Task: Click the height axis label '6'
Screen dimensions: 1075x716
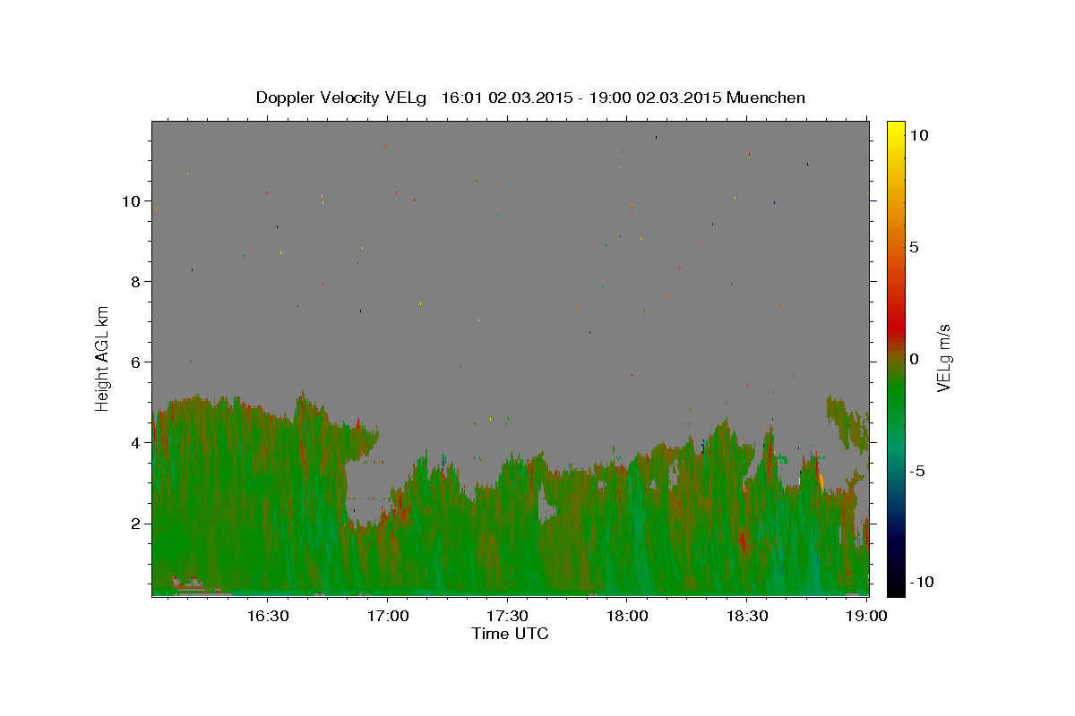Action: click(136, 362)
